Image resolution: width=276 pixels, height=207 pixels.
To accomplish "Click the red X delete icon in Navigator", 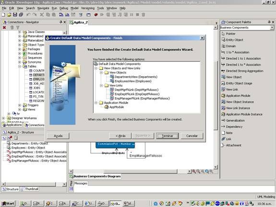I will [x=4, y=28].
